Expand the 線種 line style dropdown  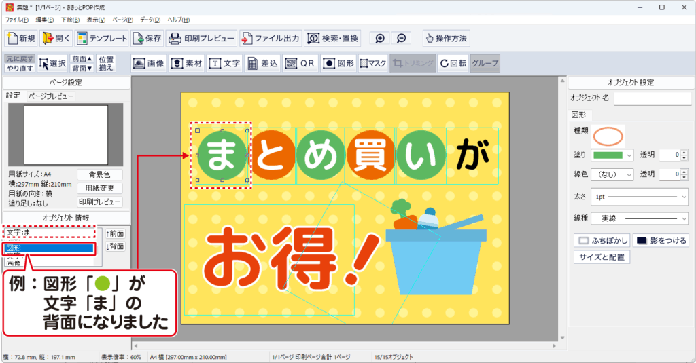coord(640,218)
